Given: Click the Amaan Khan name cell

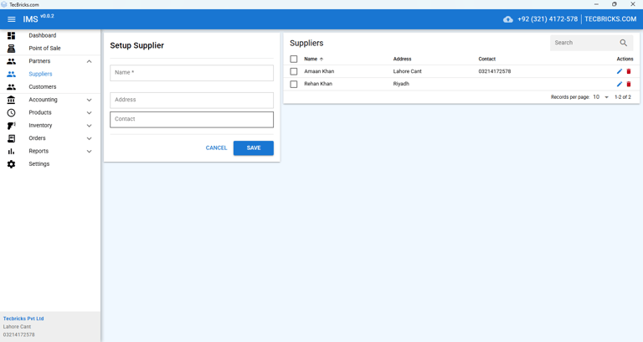Looking at the screenshot, I should click(319, 71).
